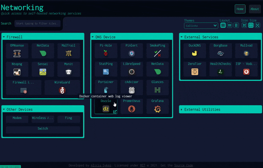Open the cAdvisor owl icon
Screen dimensions: 263x168
(x=131, y=90)
